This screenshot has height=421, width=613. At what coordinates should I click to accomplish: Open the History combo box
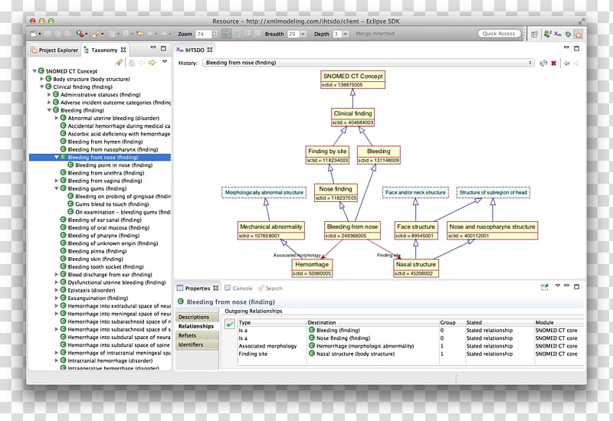(368, 63)
